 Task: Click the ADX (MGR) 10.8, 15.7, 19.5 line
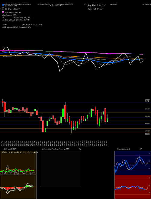pyautogui.click(x=22, y=25)
